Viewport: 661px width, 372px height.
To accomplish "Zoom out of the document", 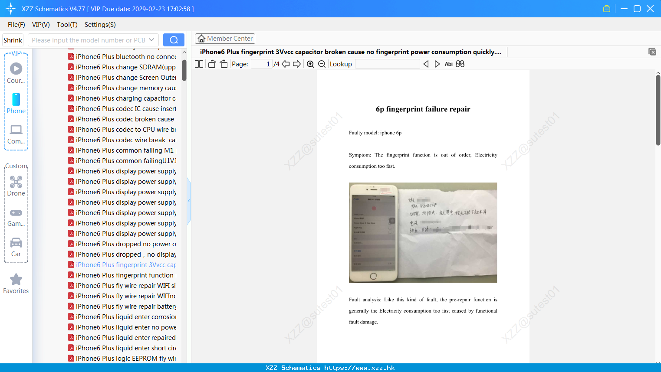I will click(322, 64).
